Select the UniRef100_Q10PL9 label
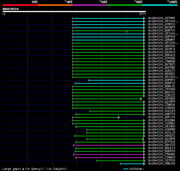The width and height of the screenshot is (180, 171). coord(161,49)
